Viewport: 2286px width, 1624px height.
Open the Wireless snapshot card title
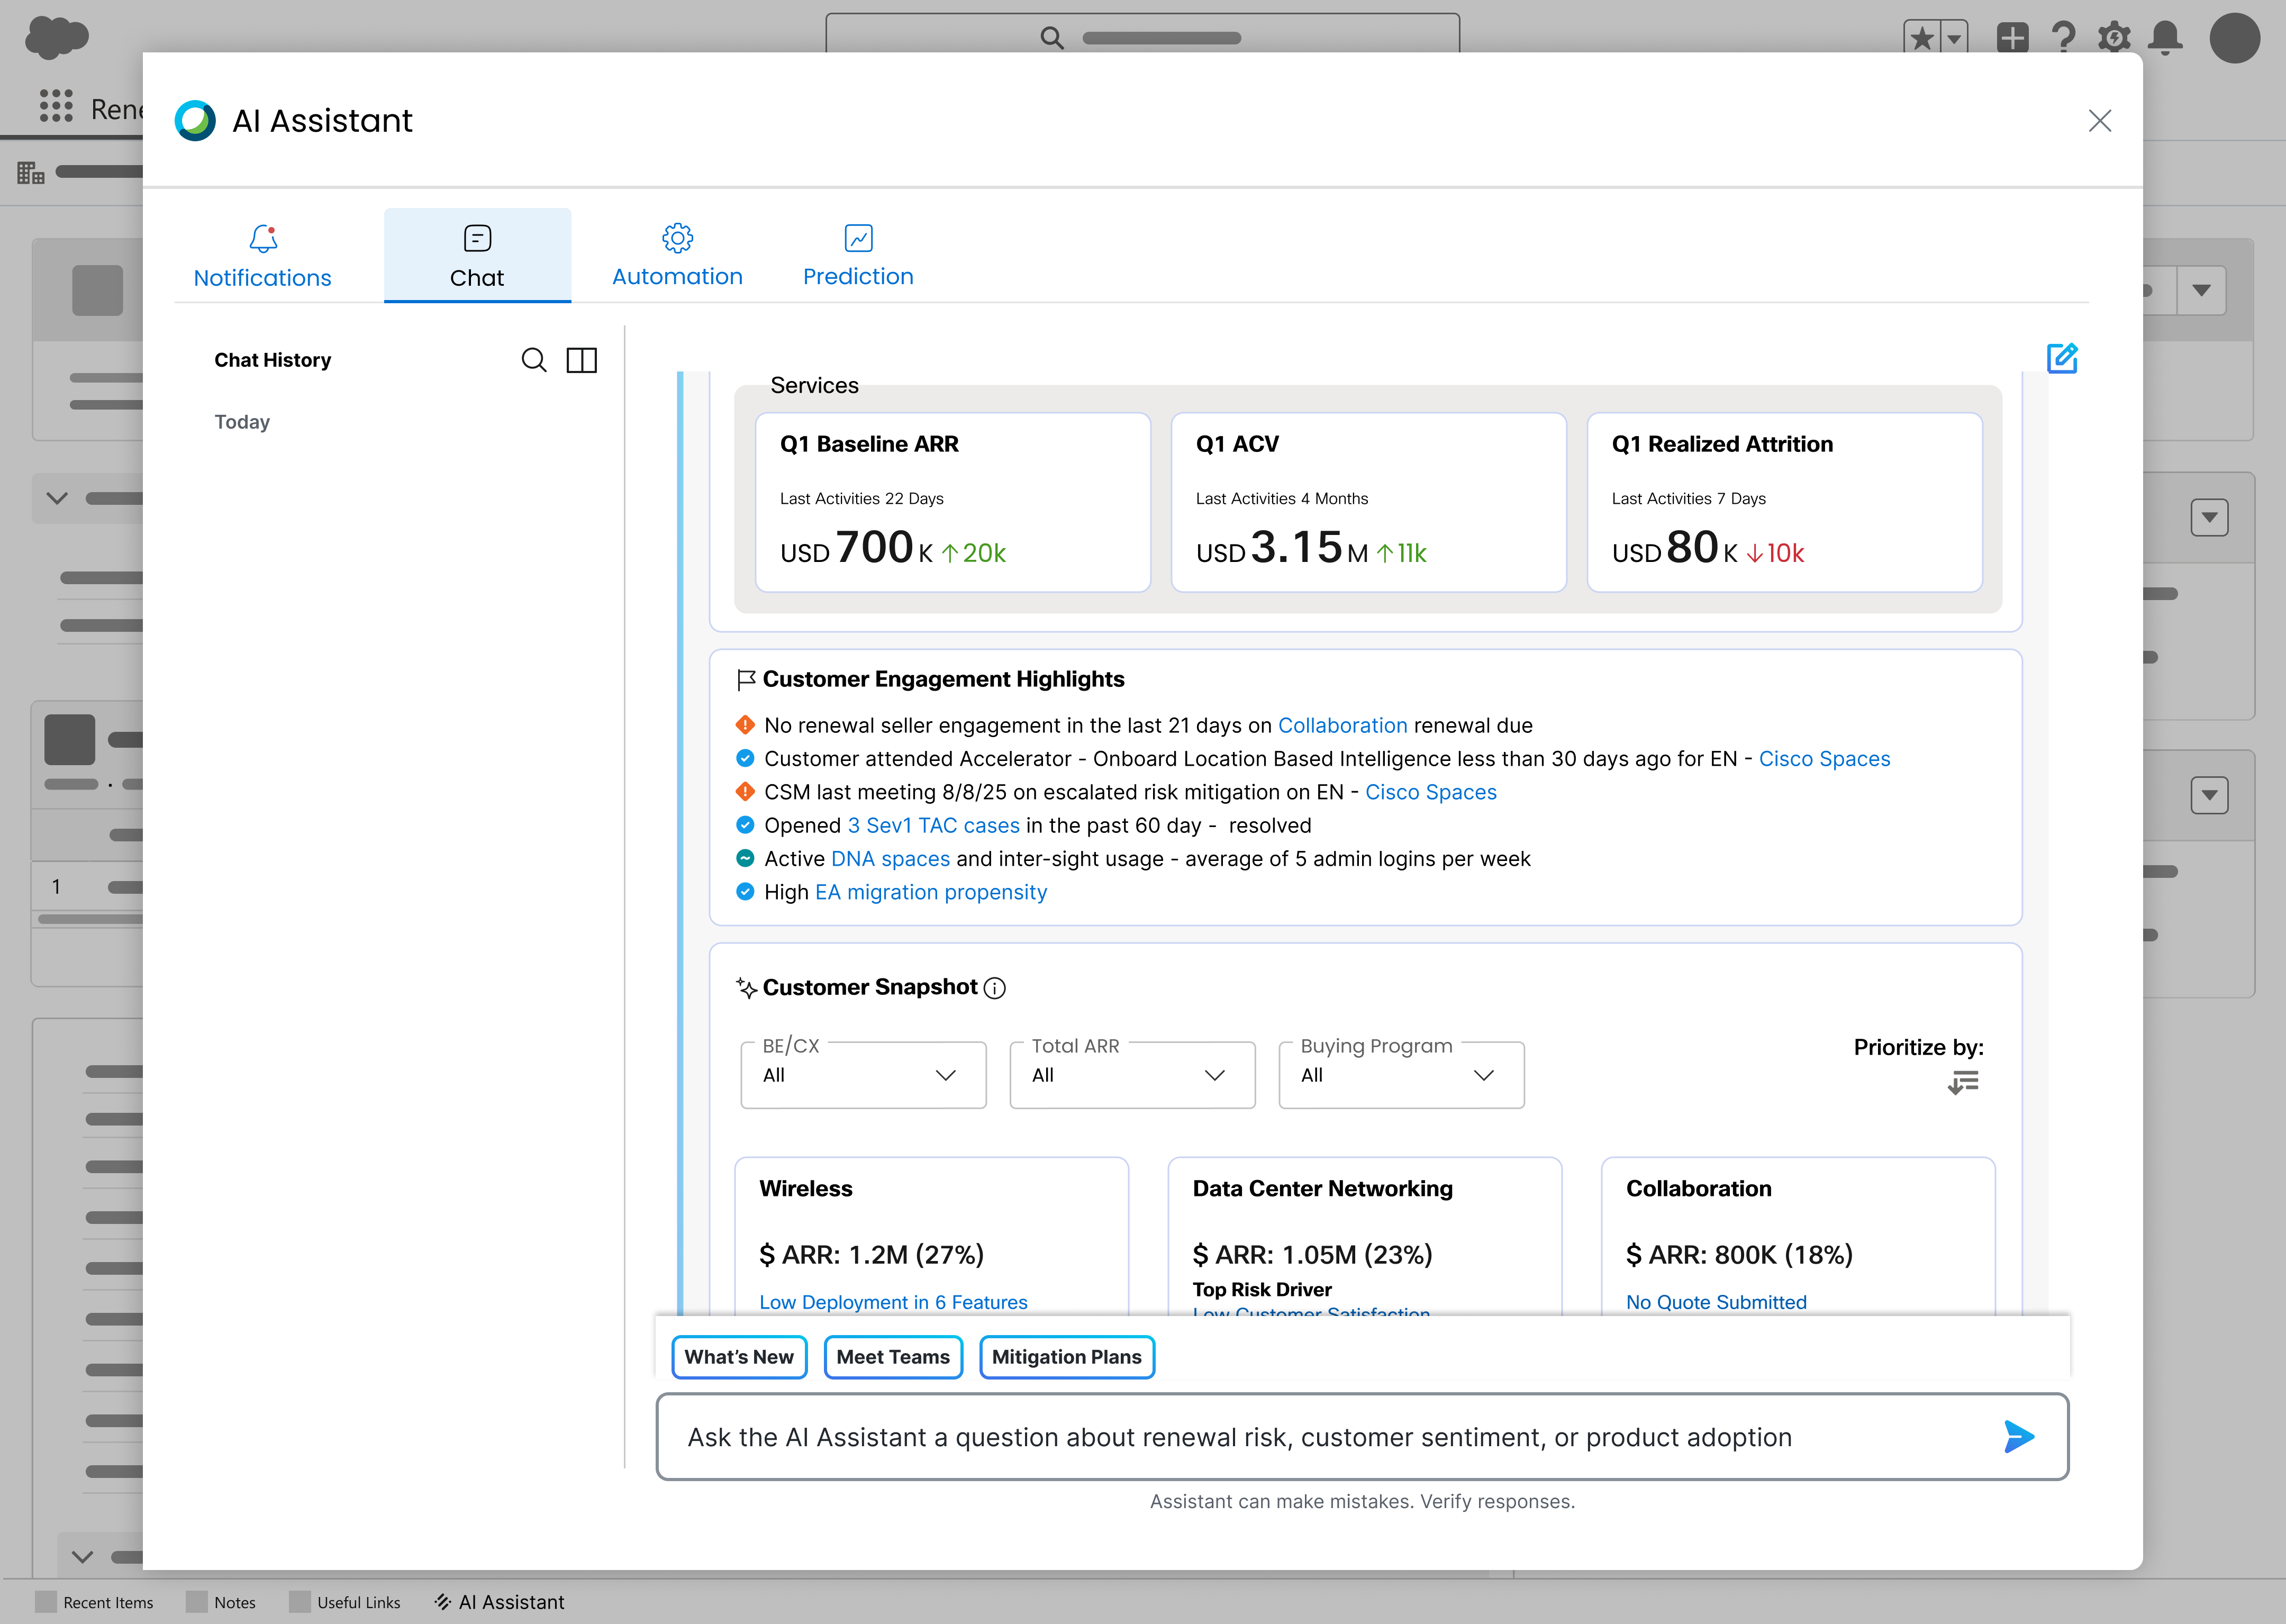[x=806, y=1189]
